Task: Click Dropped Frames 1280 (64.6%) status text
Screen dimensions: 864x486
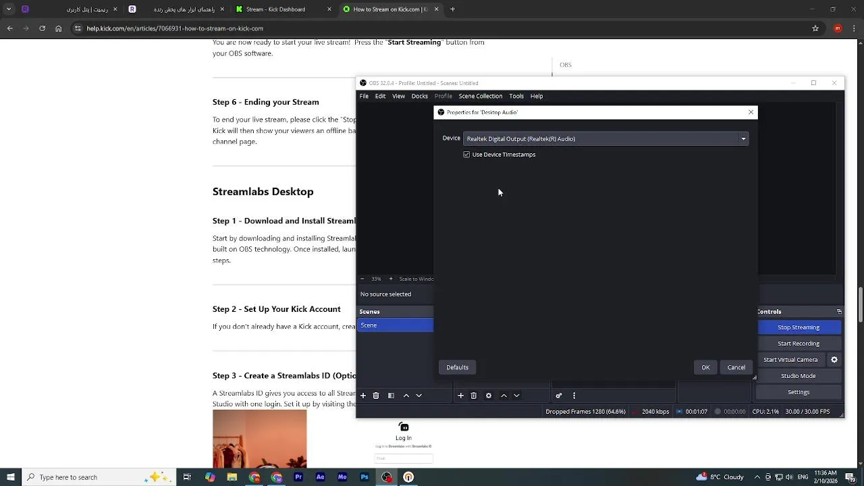Action: pos(585,412)
